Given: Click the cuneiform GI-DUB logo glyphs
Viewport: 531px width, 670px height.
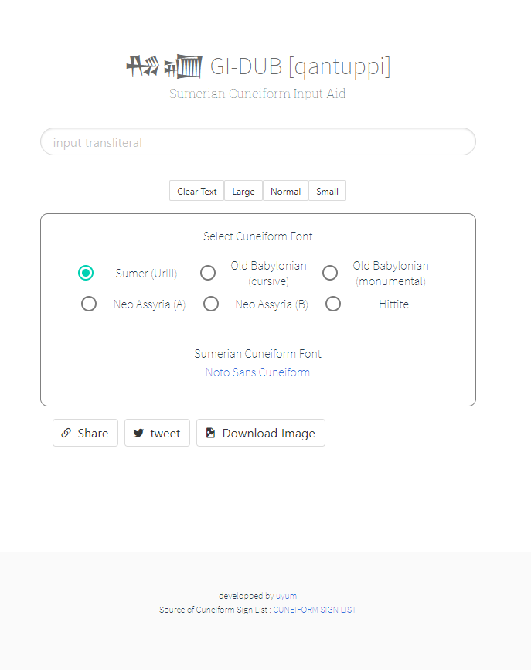Looking at the screenshot, I should pyautogui.click(x=164, y=66).
